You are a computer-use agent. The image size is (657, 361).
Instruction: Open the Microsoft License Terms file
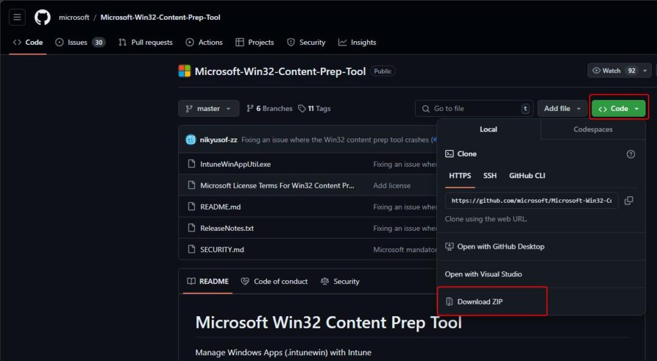[x=277, y=185]
